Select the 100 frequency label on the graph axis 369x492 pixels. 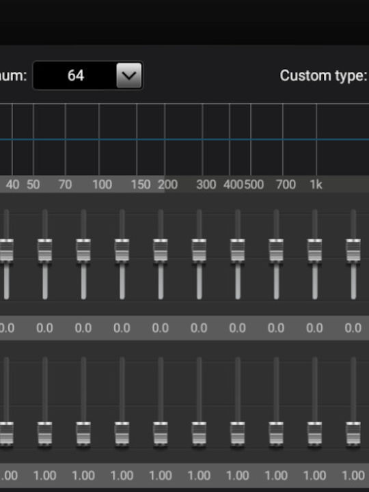102,184
